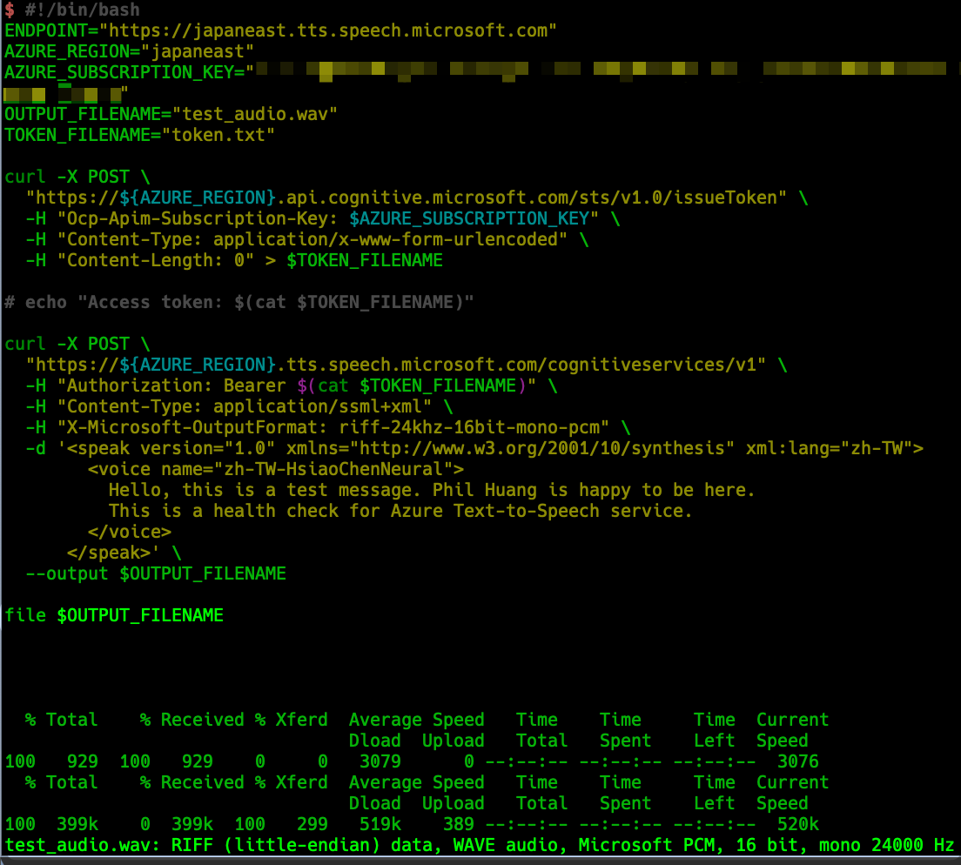Click the 3079 average download speed value
The width and height of the screenshot is (961, 865).
(x=380, y=761)
